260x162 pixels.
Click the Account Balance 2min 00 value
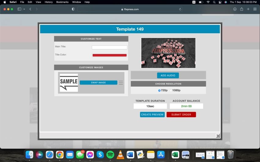coord(186,106)
